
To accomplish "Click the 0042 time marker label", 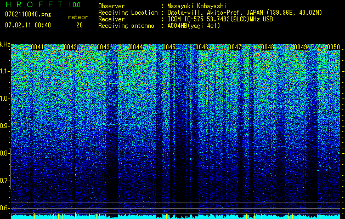I will point(70,47).
